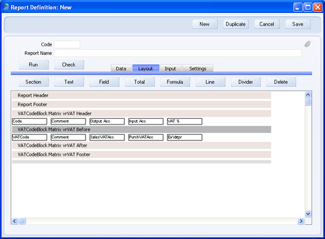Select the VAT % label box
This screenshot has height=239, width=325.
(x=185, y=121)
